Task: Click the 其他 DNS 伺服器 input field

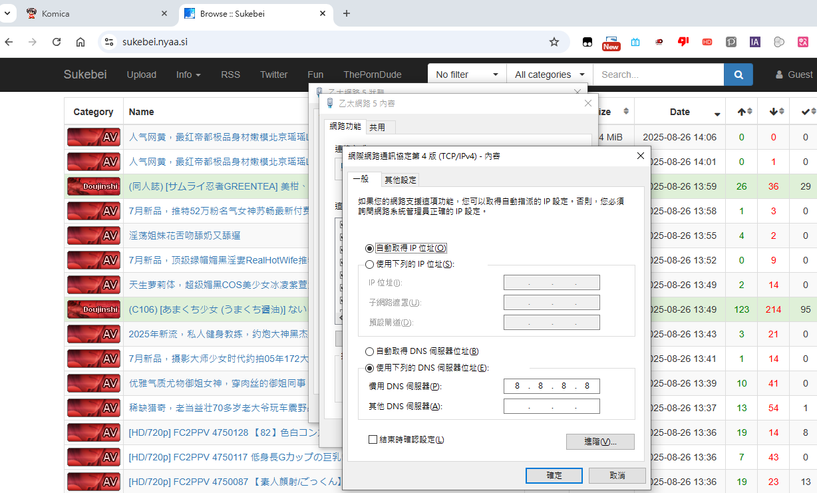Action: [552, 406]
